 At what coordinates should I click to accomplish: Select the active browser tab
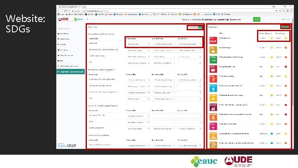point(70,7)
